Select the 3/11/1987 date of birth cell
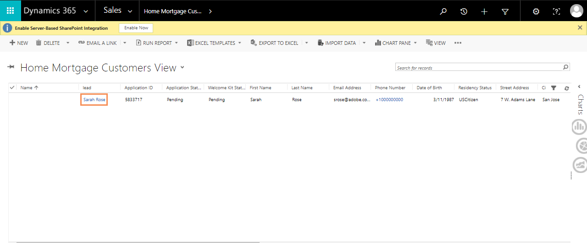 (x=443, y=99)
